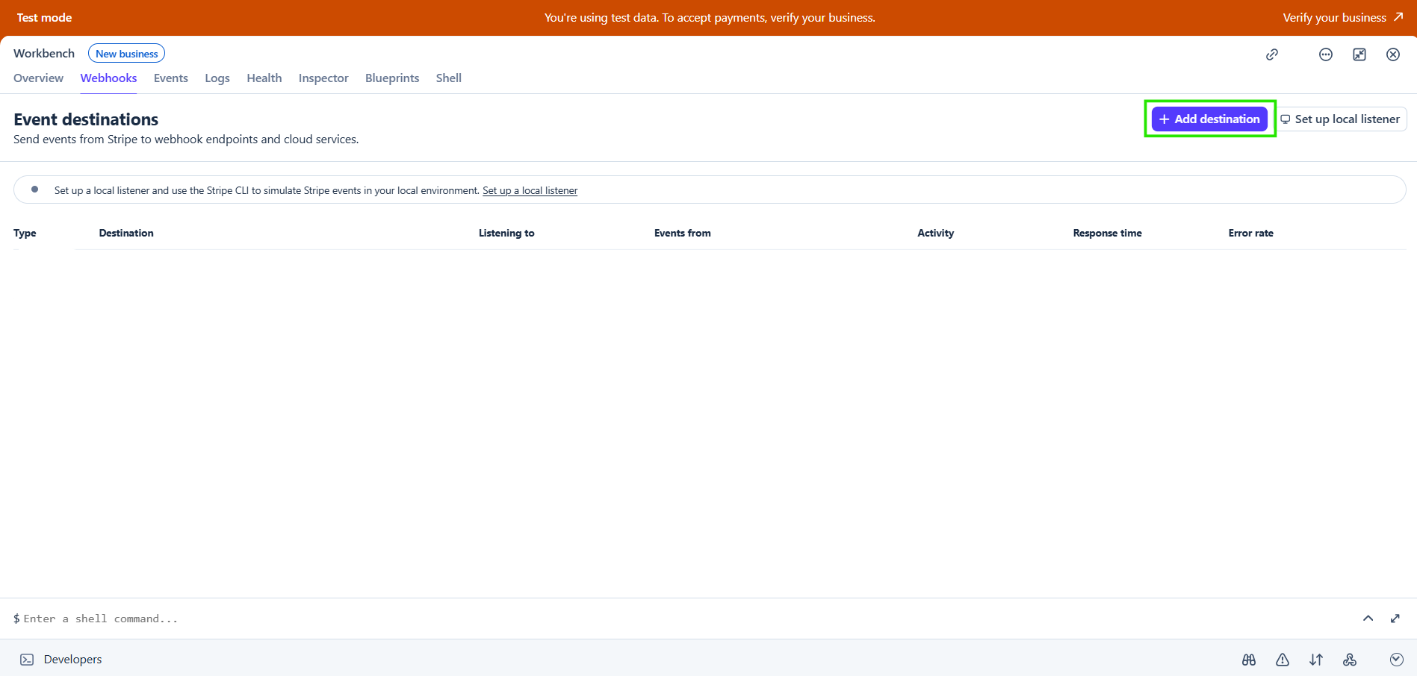Open the Events tab
This screenshot has width=1417, height=676.
(x=171, y=78)
